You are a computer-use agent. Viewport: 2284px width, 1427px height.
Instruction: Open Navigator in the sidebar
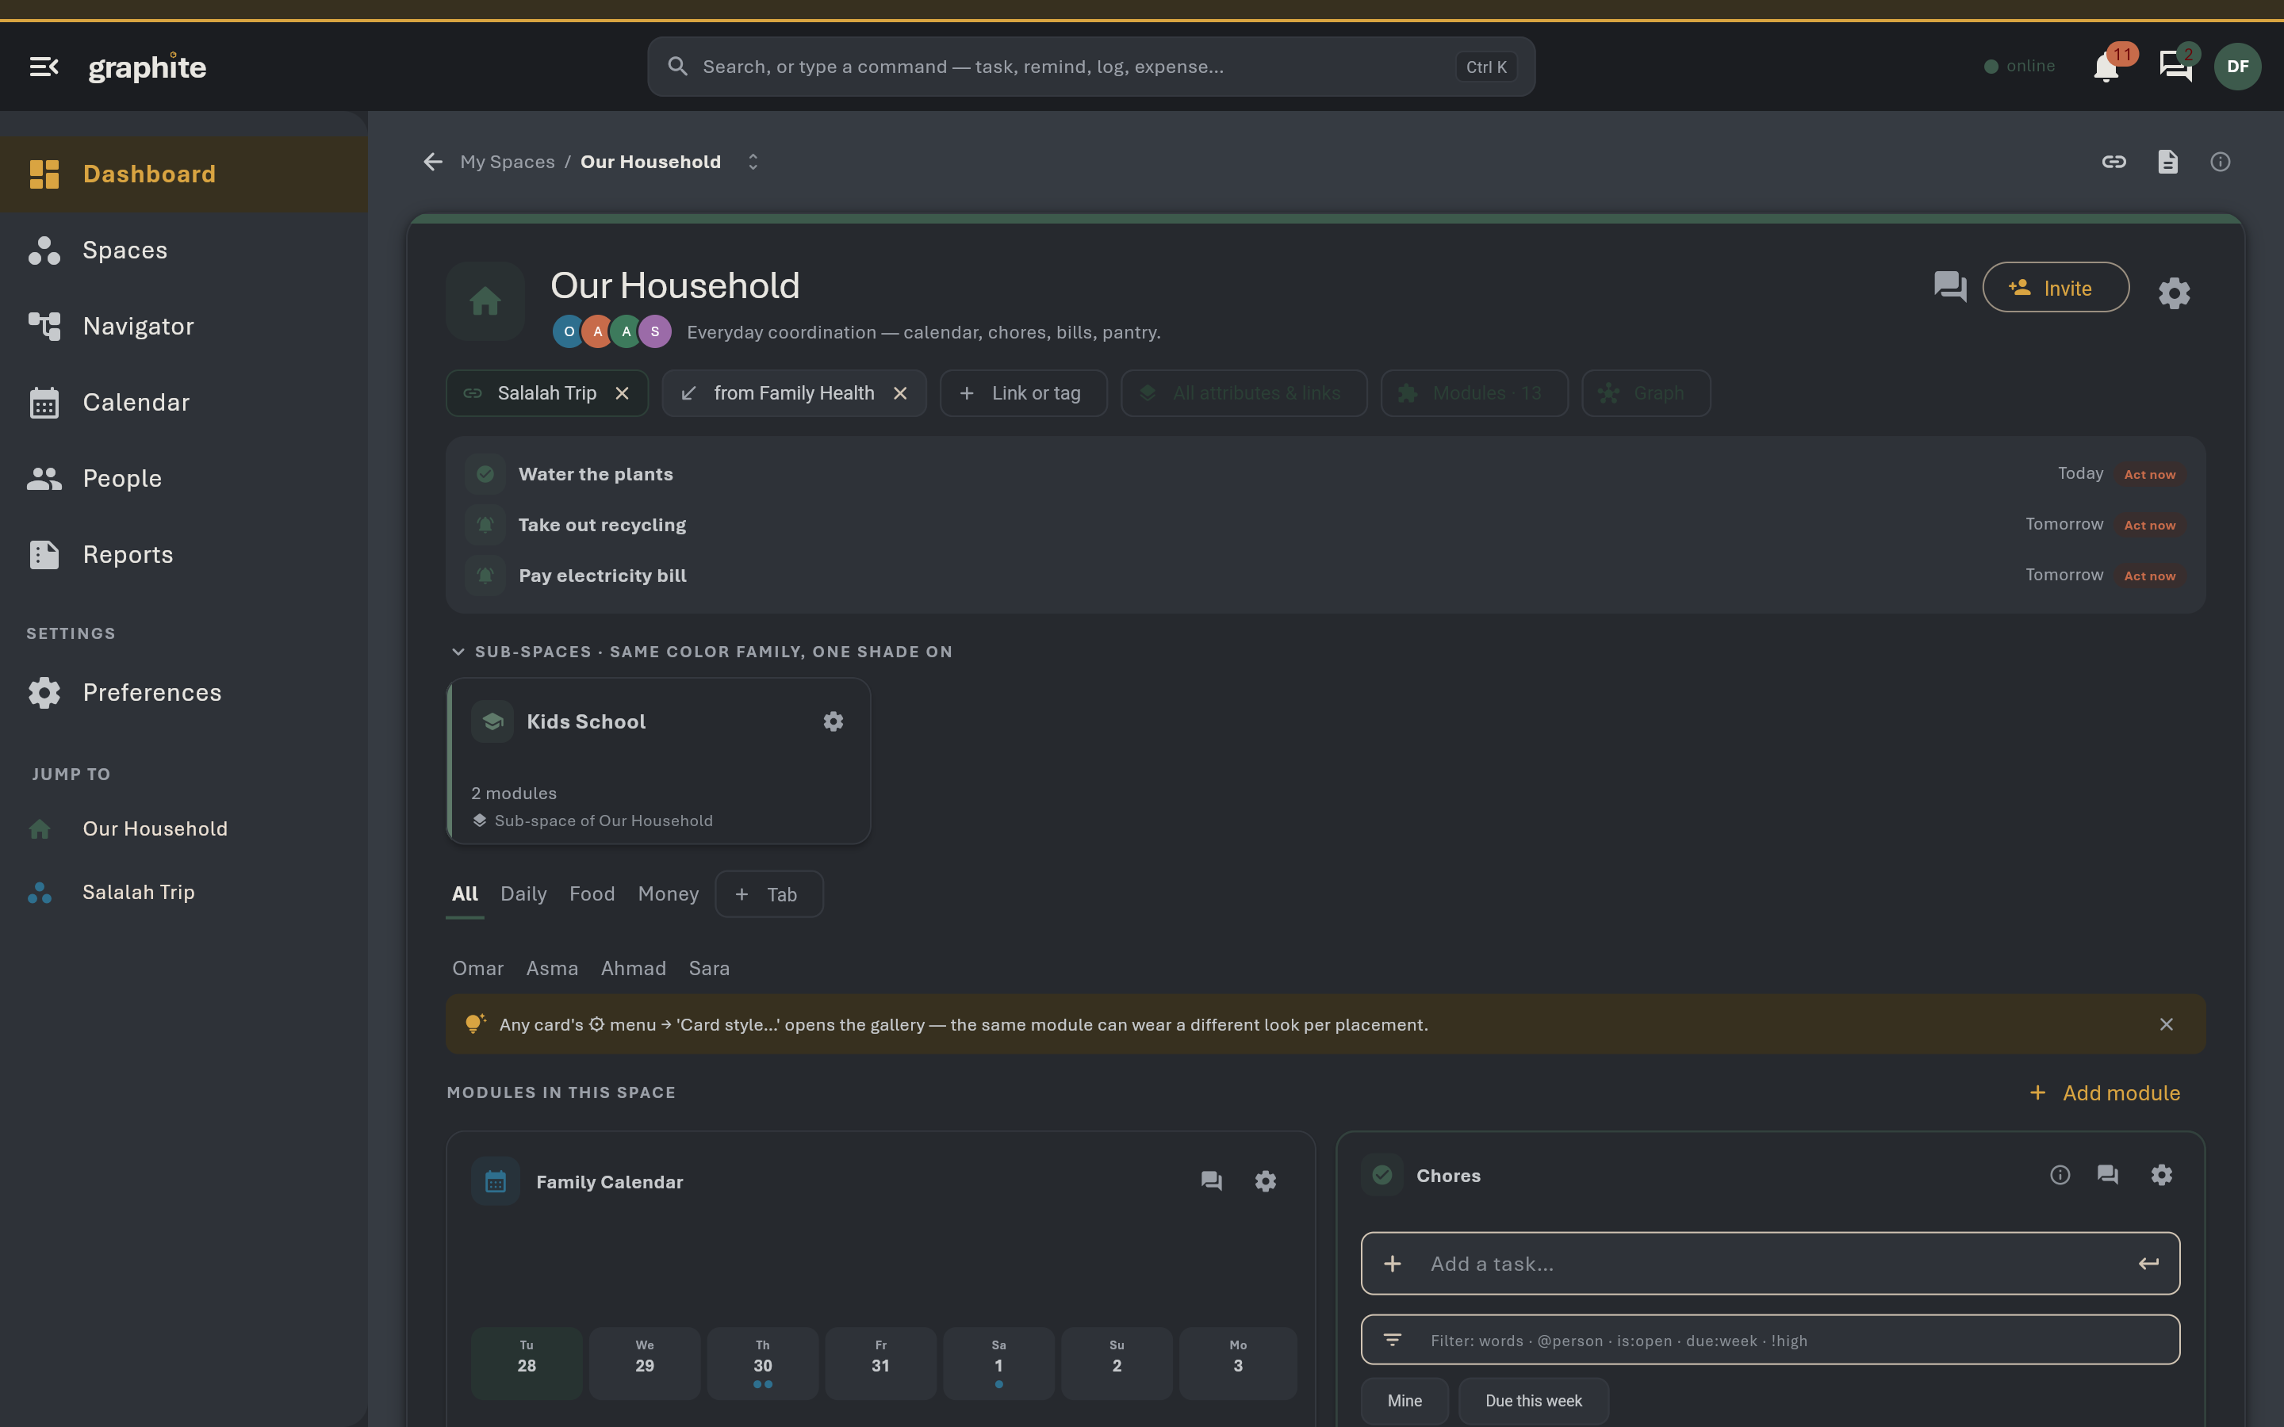(184, 327)
